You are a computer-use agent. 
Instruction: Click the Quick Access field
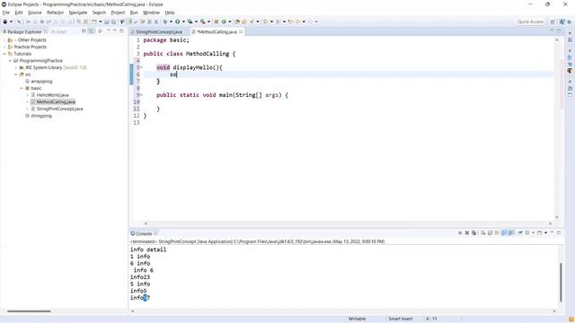tap(530, 22)
